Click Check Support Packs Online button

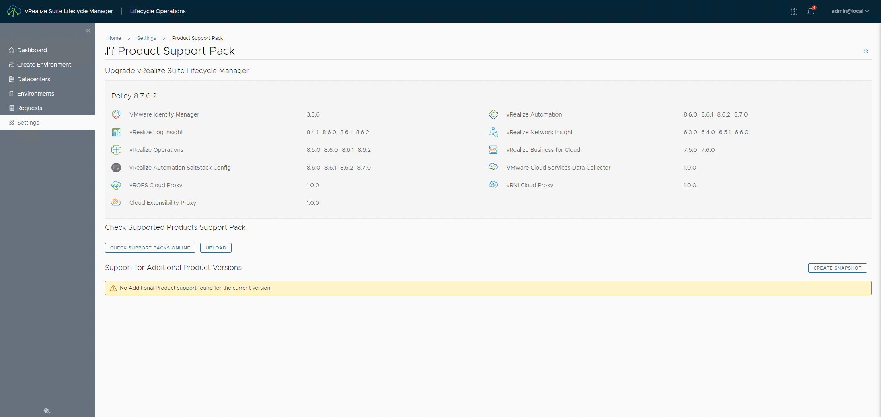click(x=150, y=248)
